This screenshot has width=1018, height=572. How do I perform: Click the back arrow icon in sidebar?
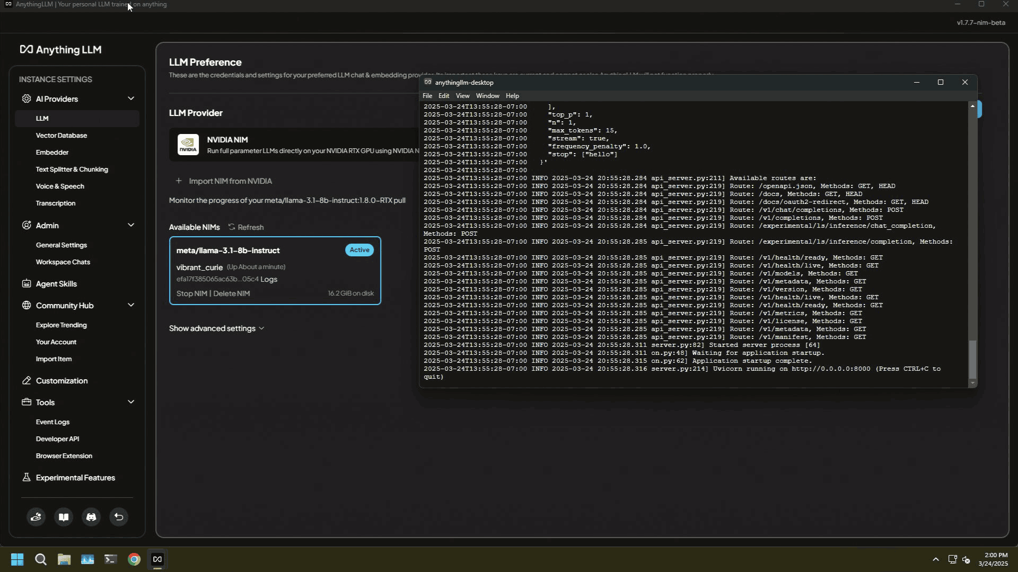pos(119,517)
